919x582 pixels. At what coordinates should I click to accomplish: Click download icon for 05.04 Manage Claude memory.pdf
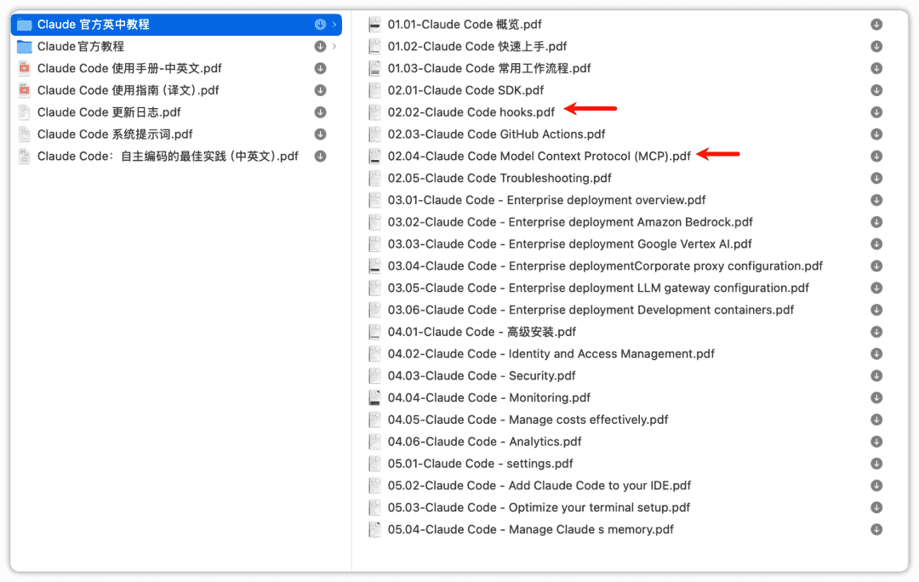pos(876,529)
